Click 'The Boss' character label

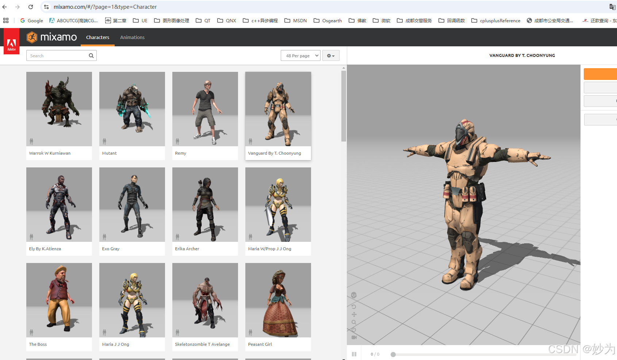(x=38, y=344)
